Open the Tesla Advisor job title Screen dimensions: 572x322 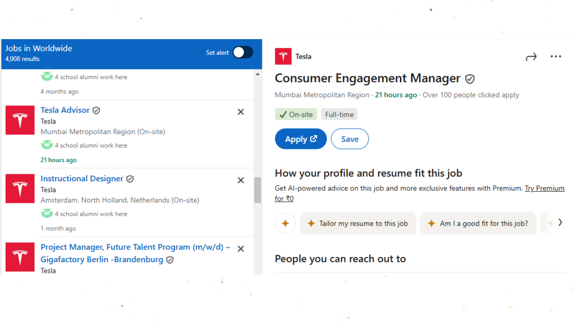65,110
